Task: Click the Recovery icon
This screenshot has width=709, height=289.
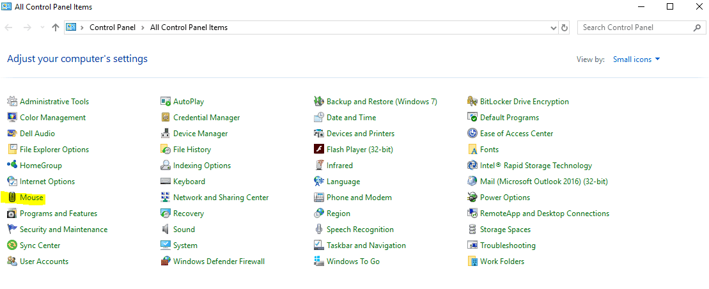Action: [x=166, y=213]
